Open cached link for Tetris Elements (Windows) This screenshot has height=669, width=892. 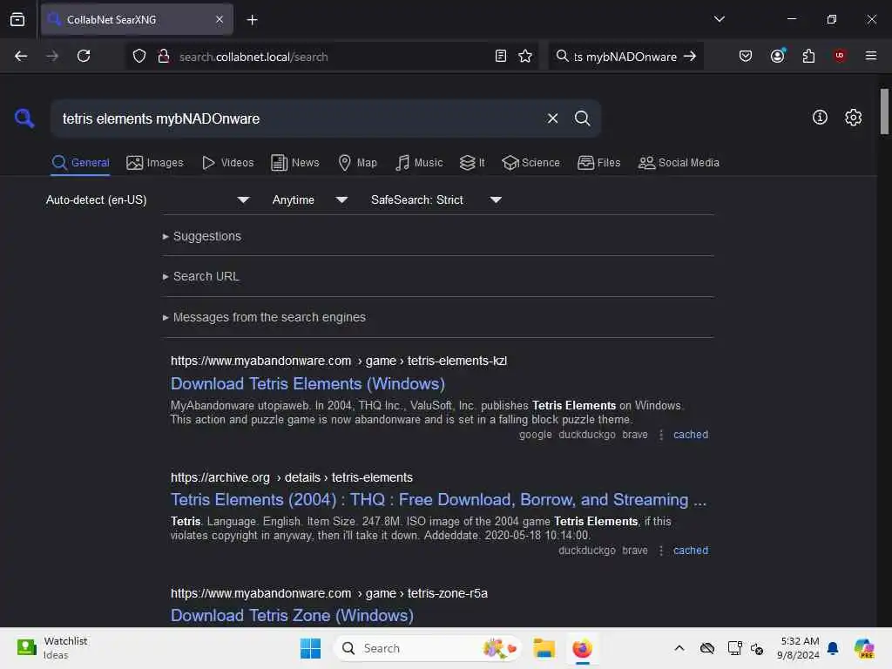coord(691,435)
